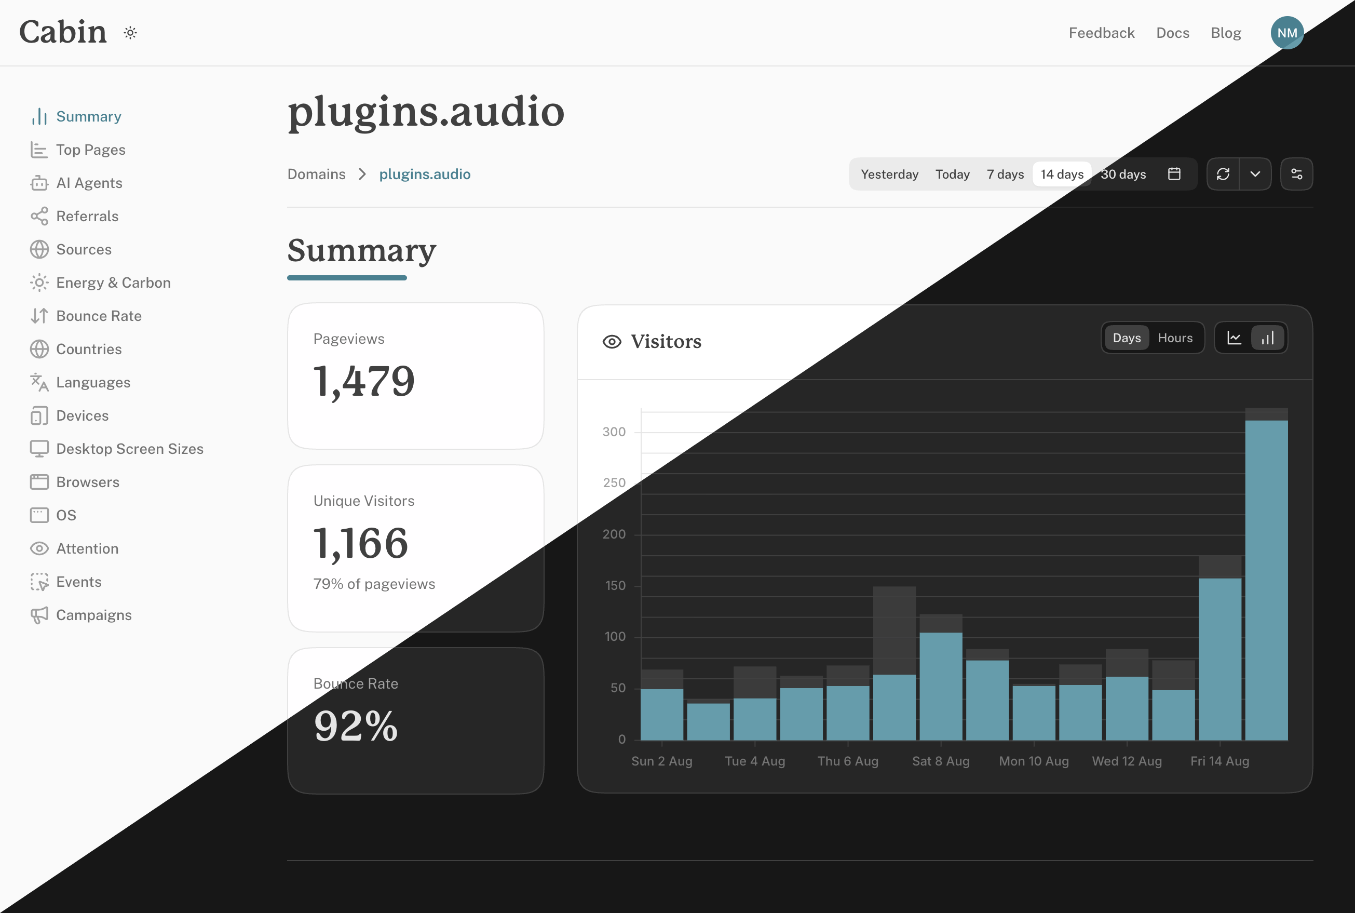This screenshot has width=1355, height=913.
Task: Click the plugins.audio breadcrumb link
Action: point(425,174)
